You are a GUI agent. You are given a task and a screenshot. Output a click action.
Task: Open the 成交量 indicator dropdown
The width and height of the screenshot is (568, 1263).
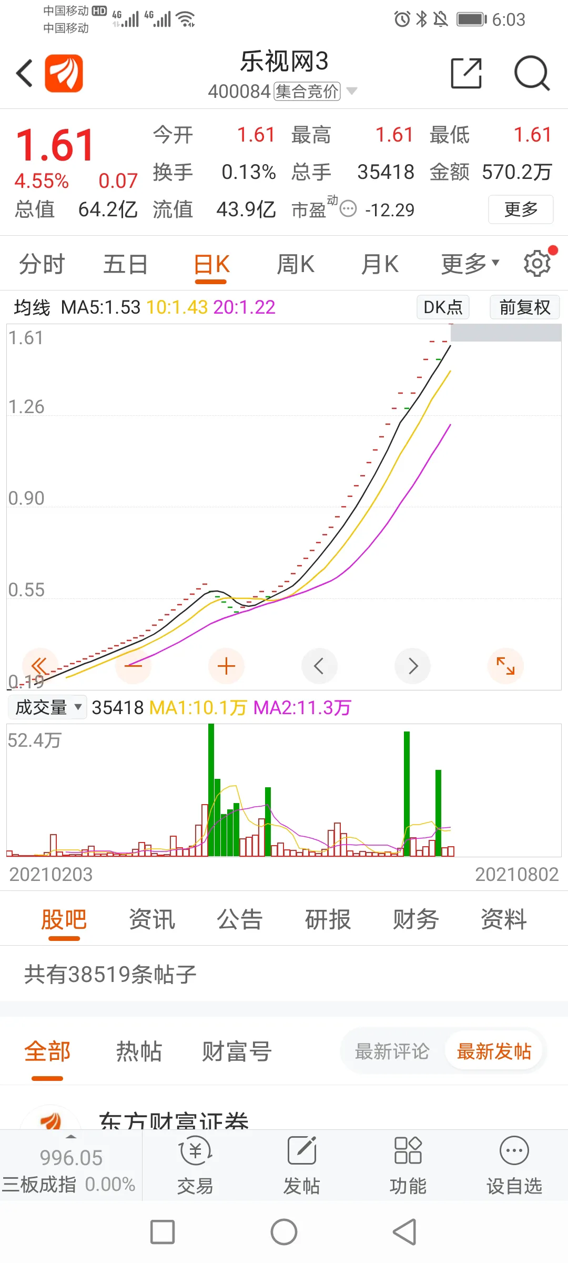47,707
